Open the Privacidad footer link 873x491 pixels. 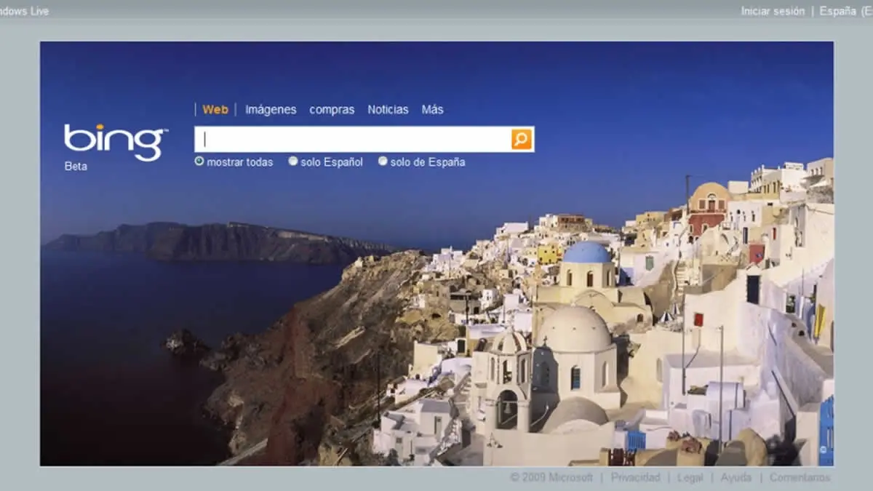pos(635,478)
